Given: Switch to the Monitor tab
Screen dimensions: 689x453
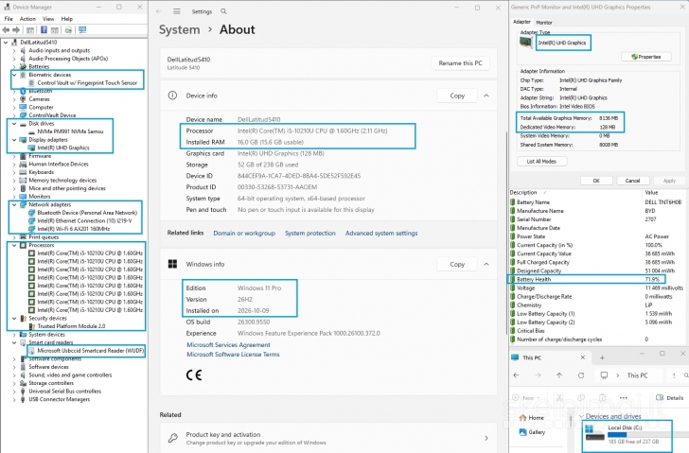Looking at the screenshot, I should coord(544,23).
